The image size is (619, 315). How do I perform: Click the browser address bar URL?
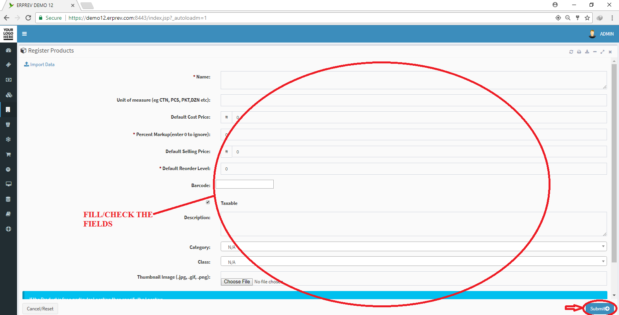[137, 18]
